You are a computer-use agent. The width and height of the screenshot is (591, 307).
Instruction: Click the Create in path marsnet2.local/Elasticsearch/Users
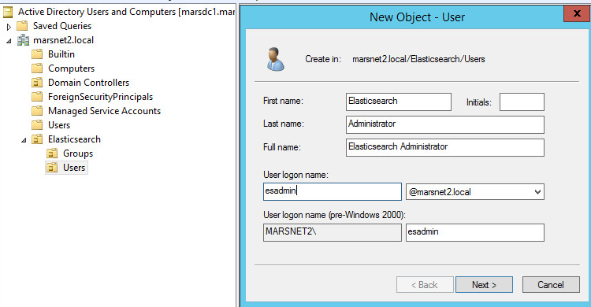pos(418,59)
